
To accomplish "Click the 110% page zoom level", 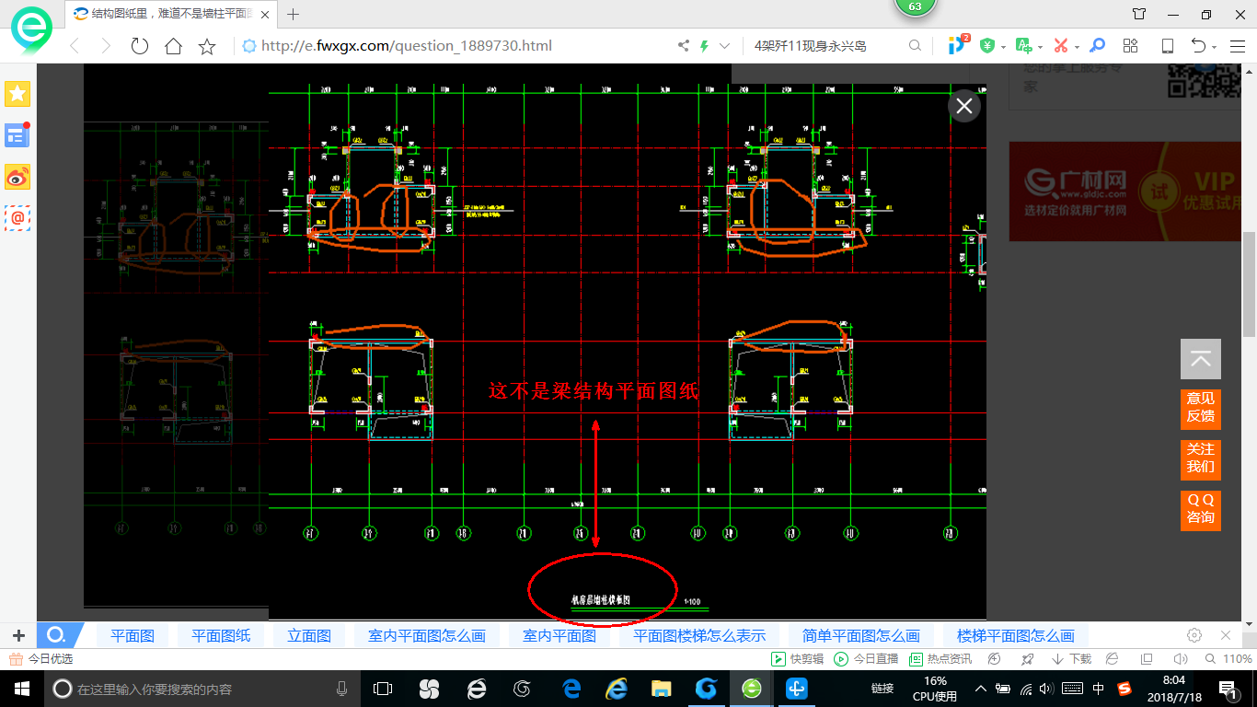I will click(x=1229, y=659).
